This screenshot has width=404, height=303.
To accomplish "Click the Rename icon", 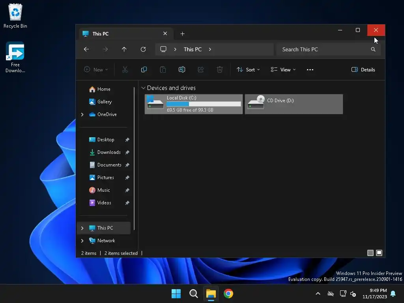I will [181, 69].
